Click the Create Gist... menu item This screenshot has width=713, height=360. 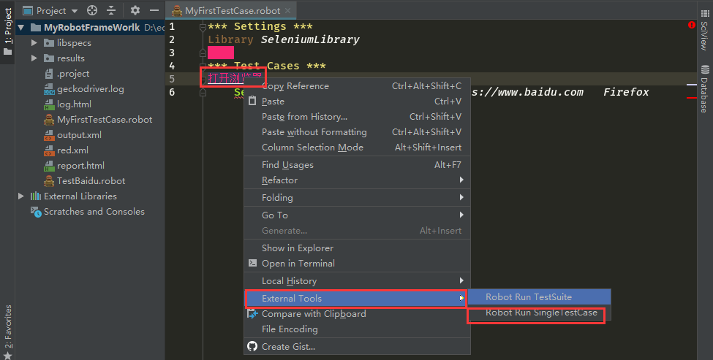click(x=287, y=347)
